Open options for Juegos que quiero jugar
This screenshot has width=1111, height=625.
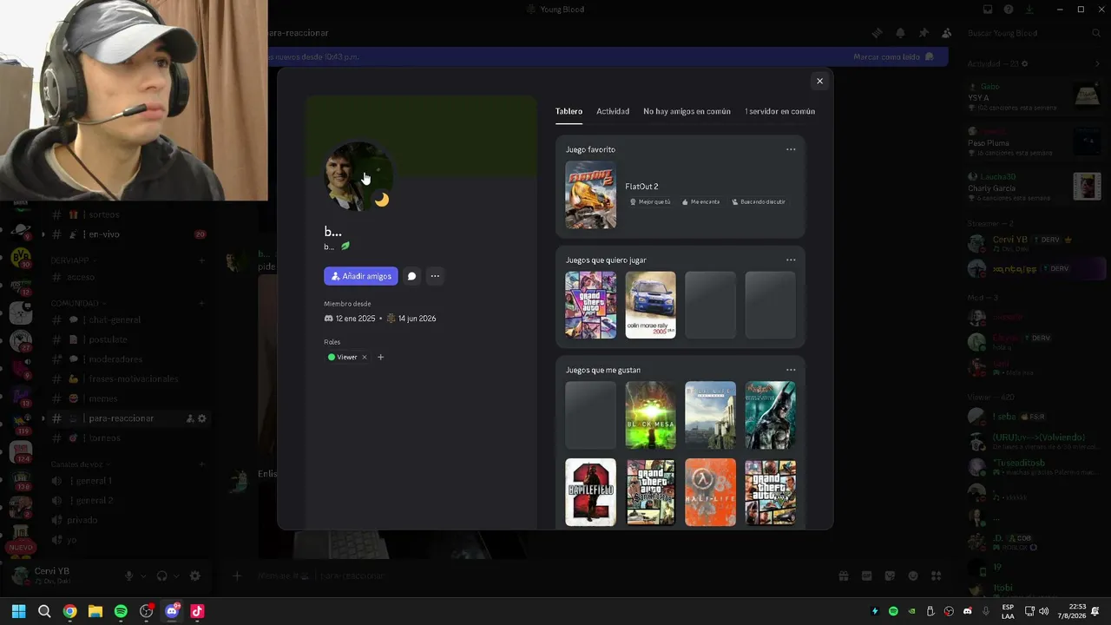791,260
